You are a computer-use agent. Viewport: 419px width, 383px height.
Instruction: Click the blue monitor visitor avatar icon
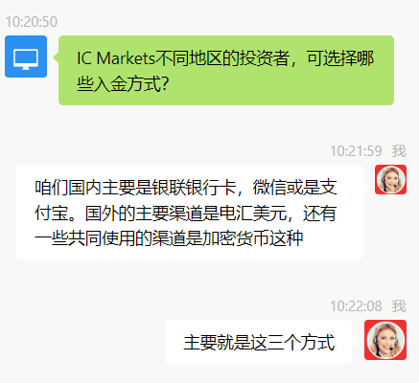(26, 56)
